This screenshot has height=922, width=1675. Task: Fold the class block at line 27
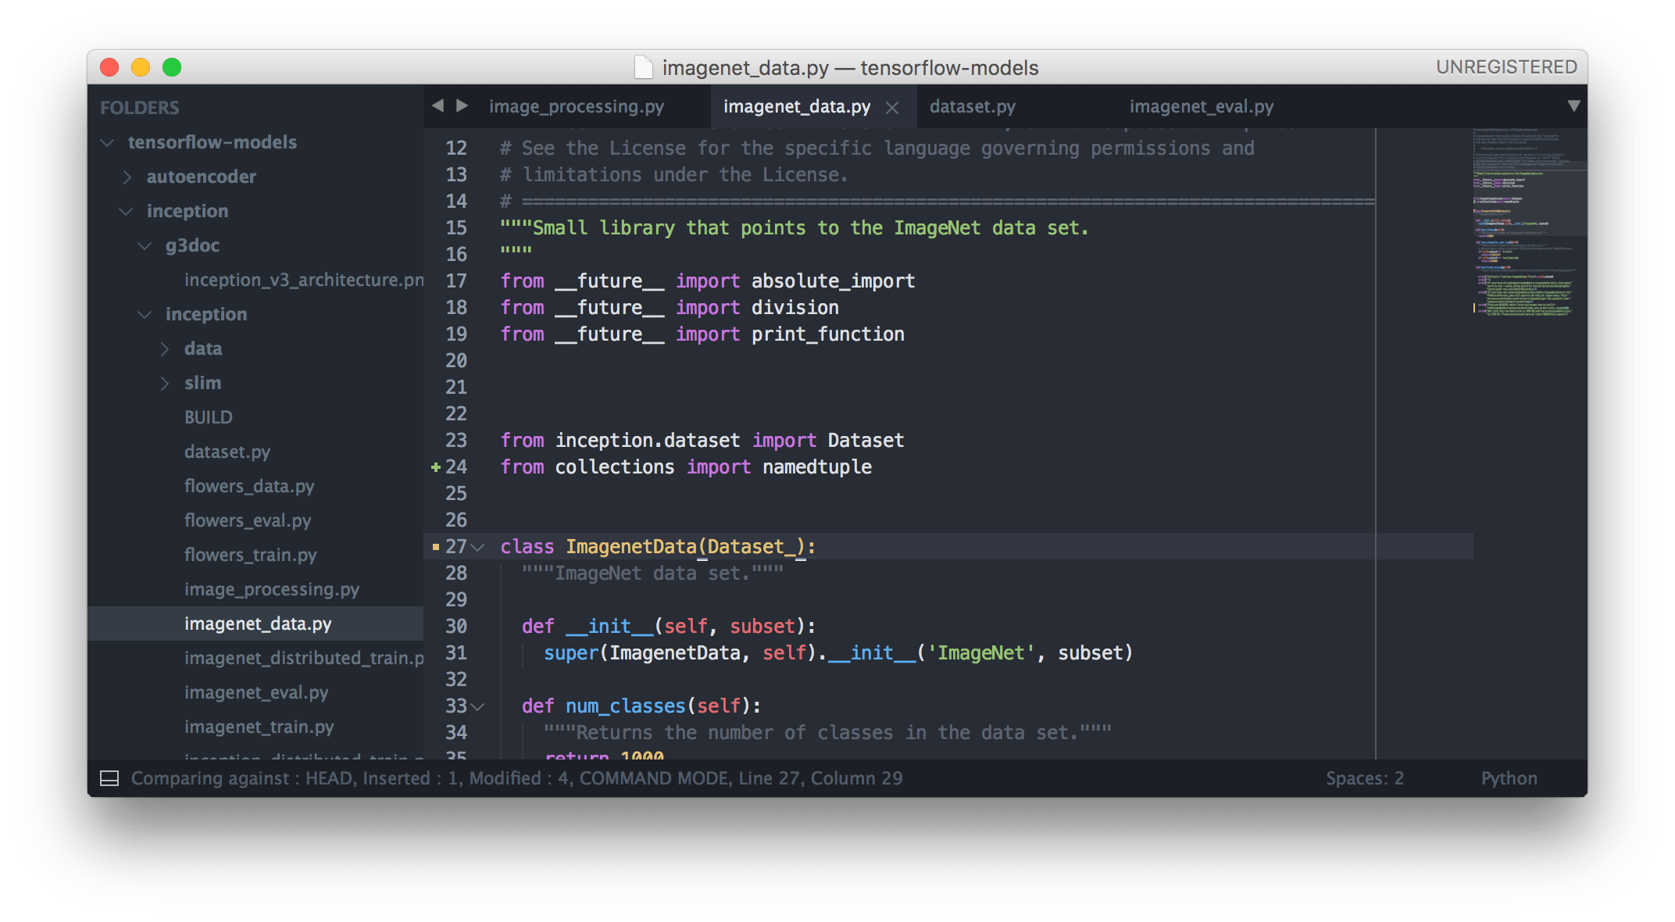pos(478,547)
